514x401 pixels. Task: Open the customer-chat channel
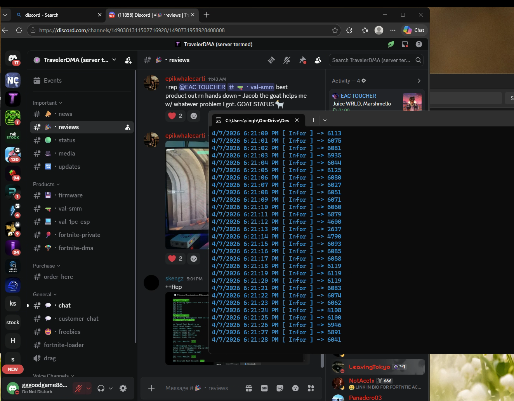(x=82, y=319)
